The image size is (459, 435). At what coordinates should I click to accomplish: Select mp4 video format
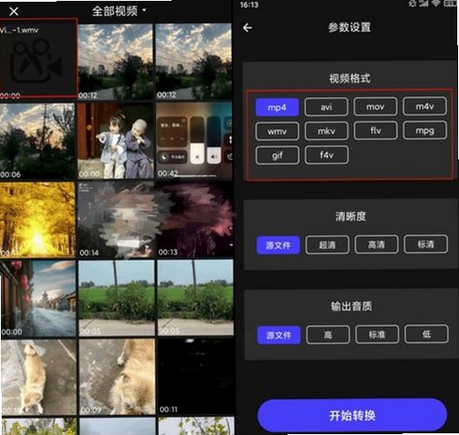pyautogui.click(x=277, y=107)
